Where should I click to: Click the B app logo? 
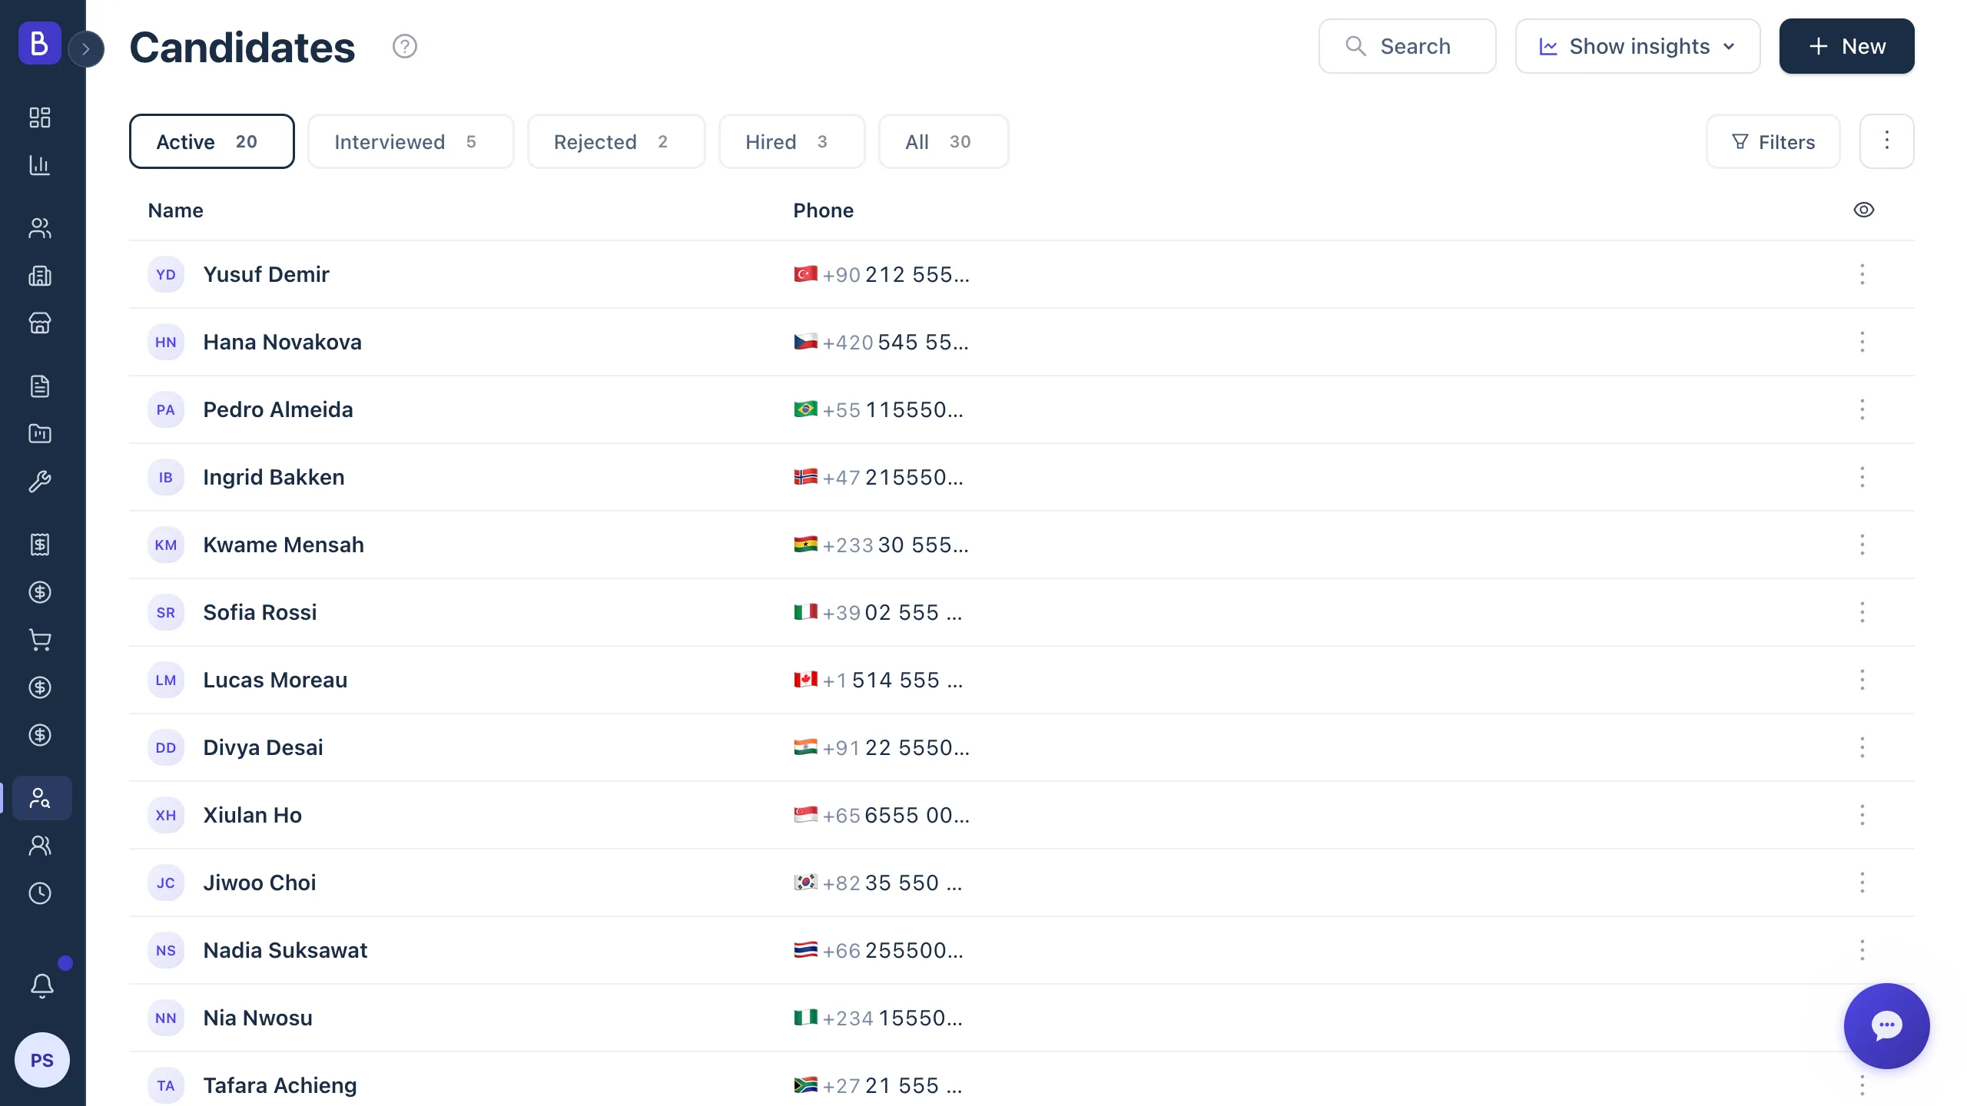coord(40,43)
